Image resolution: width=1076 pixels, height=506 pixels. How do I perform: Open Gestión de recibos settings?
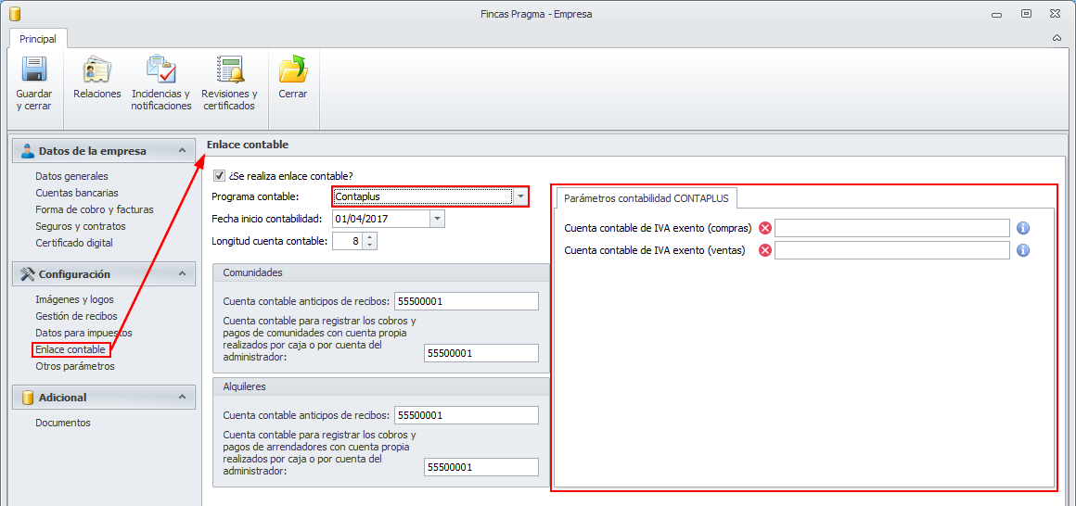(x=76, y=316)
